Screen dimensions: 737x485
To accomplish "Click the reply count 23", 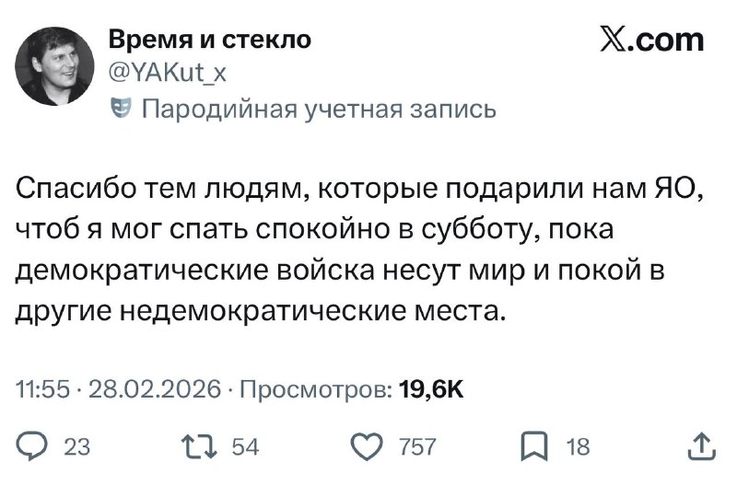I will tap(79, 447).
